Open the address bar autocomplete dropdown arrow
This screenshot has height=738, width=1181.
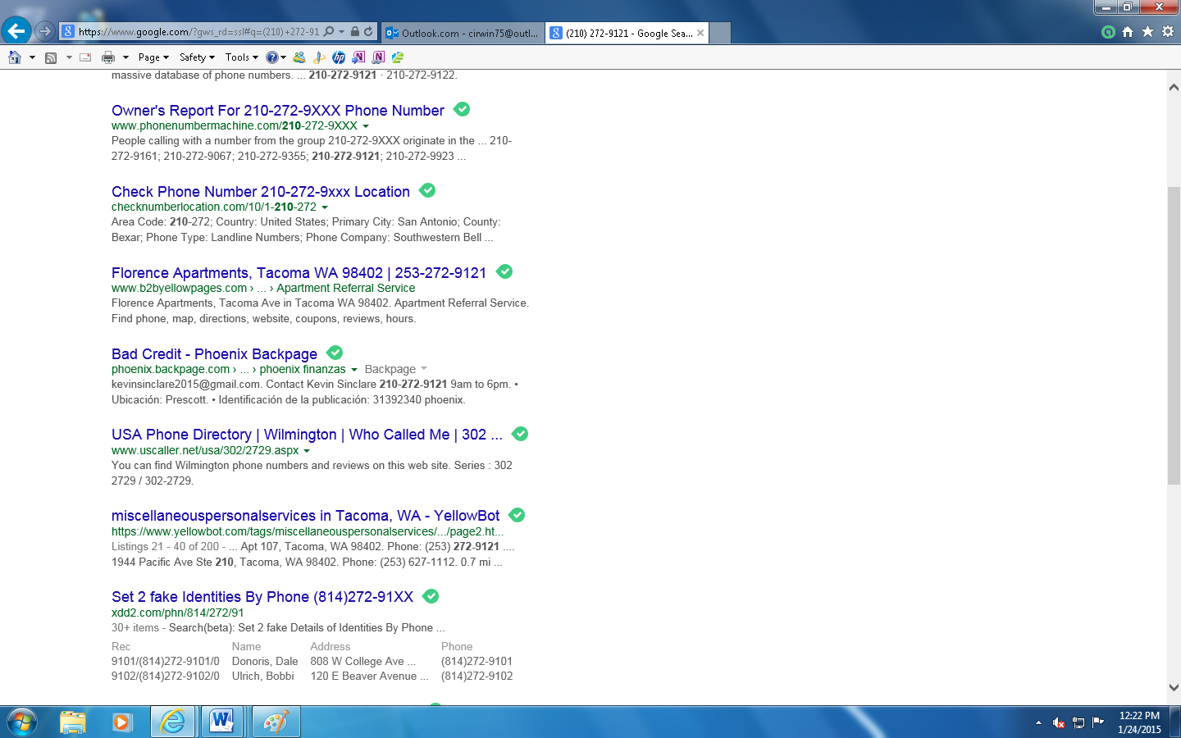click(x=341, y=32)
